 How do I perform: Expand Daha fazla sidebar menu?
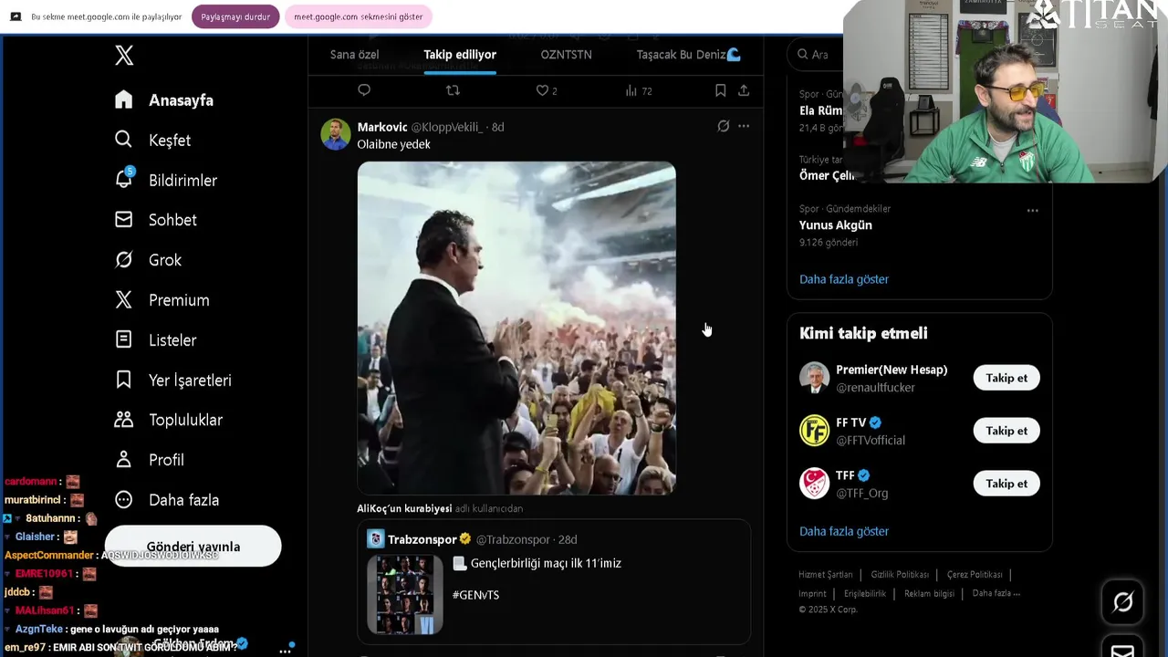[x=183, y=500]
